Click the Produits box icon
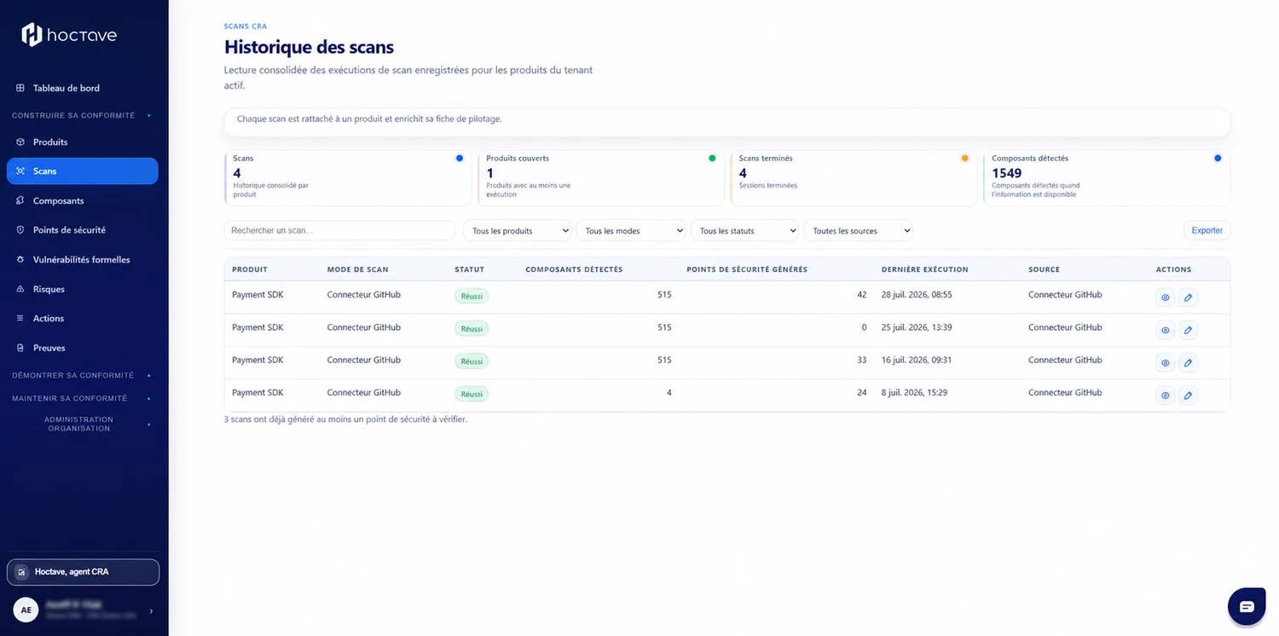1279x636 pixels. (21, 142)
